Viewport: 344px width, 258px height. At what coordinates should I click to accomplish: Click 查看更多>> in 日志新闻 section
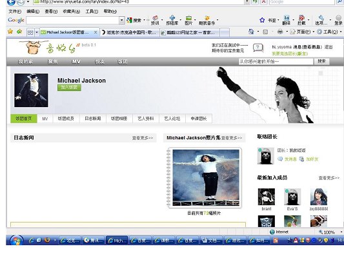(143, 138)
